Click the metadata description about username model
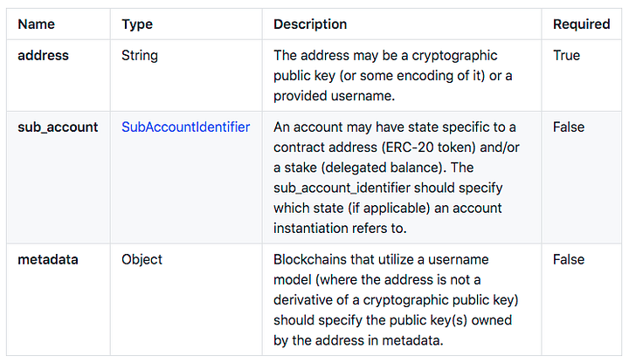The width and height of the screenshot is (629, 363). pyautogui.click(x=396, y=299)
